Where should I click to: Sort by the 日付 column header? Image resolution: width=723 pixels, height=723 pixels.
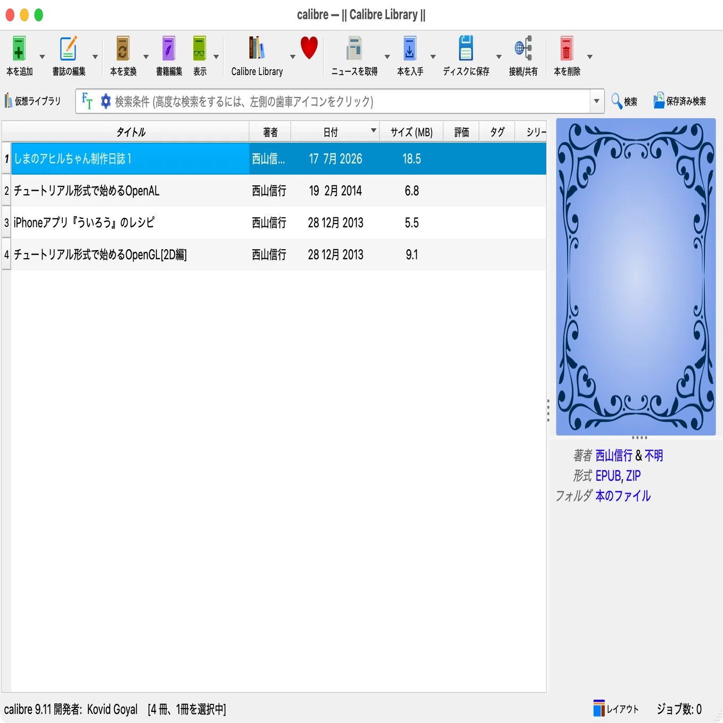coord(335,132)
